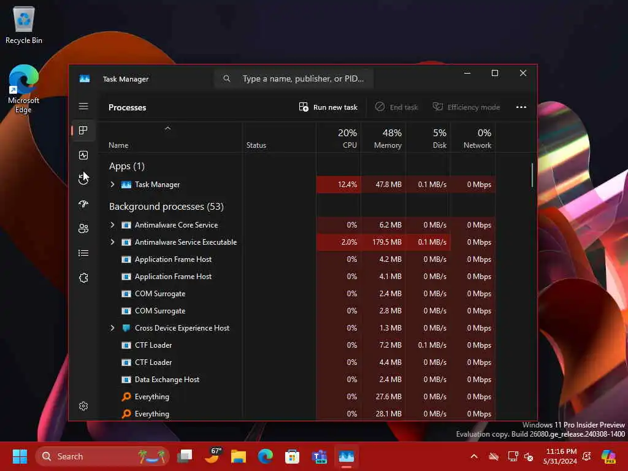
Task: Expand Cross Device Experience Host row
Action: point(113,327)
